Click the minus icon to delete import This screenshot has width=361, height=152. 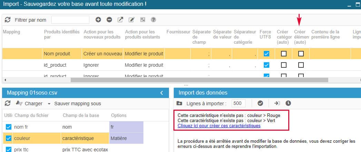coord(109,20)
